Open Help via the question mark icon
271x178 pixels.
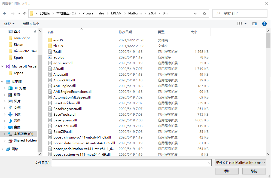[264, 24]
